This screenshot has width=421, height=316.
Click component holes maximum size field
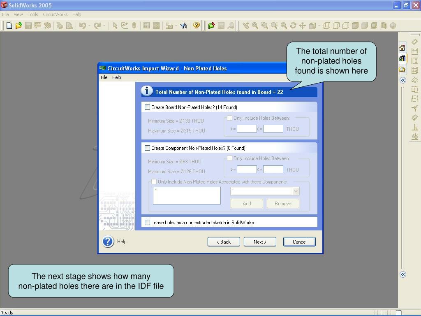click(273, 170)
